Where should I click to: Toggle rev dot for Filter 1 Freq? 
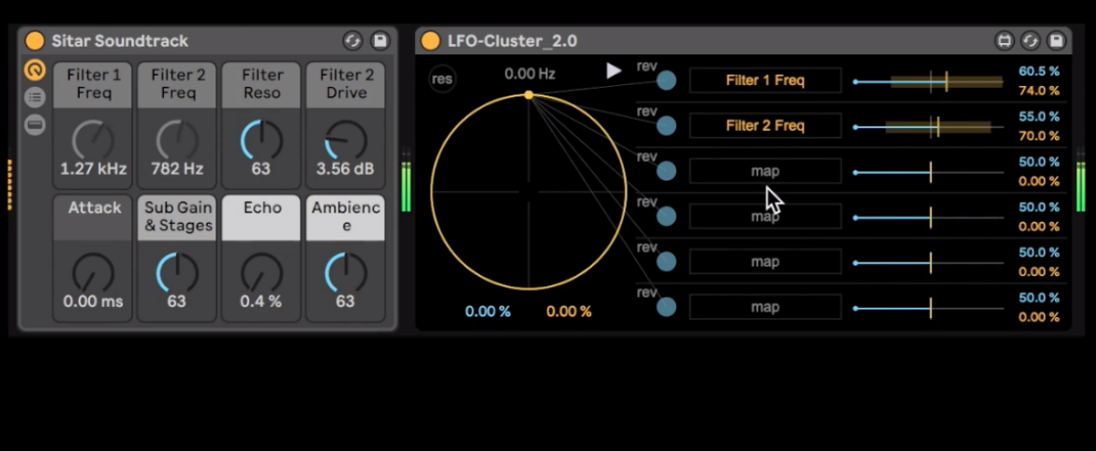pos(667,80)
